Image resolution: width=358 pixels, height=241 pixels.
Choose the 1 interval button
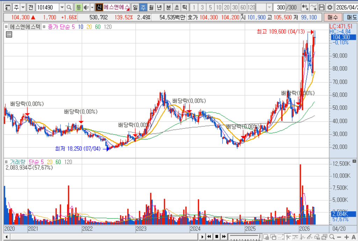(194, 8)
